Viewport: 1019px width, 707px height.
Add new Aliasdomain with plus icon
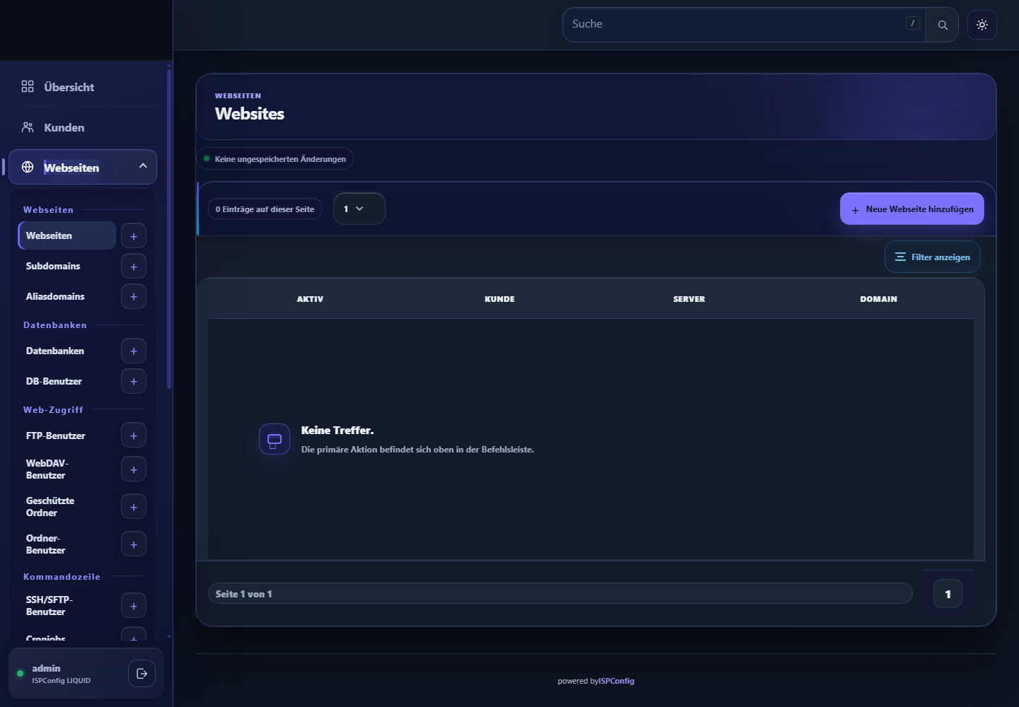134,297
